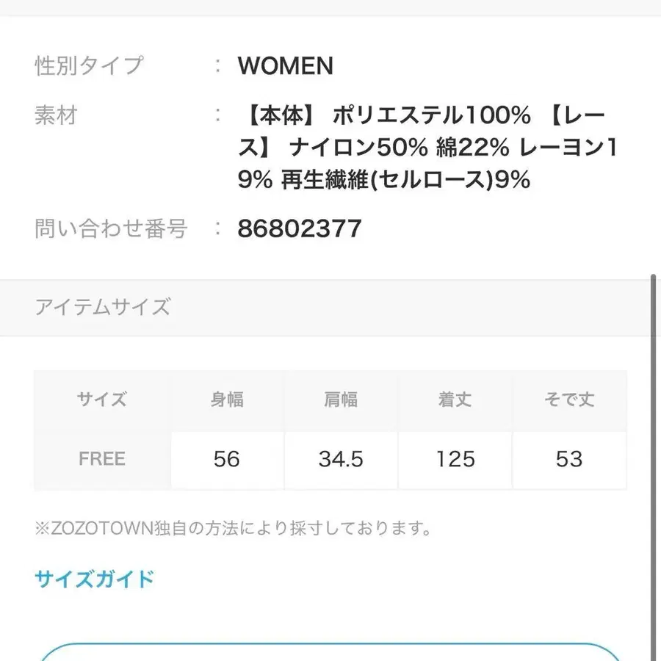
Task: Click the length value 125
Action: (x=455, y=459)
